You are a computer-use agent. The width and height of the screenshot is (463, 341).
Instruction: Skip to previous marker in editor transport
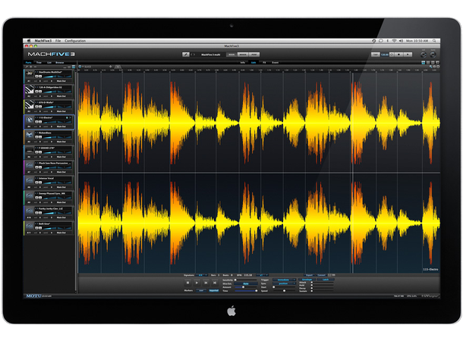[x=206, y=283]
